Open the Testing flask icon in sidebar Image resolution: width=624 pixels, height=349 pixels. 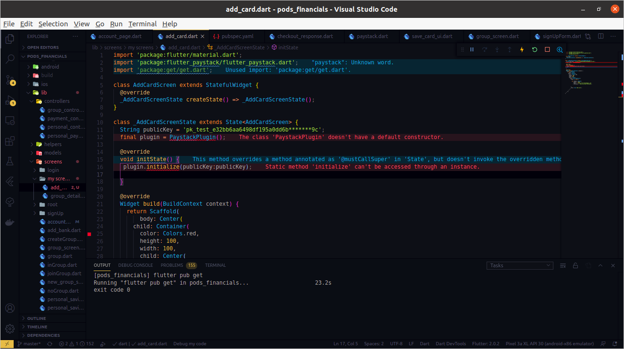pos(10,161)
